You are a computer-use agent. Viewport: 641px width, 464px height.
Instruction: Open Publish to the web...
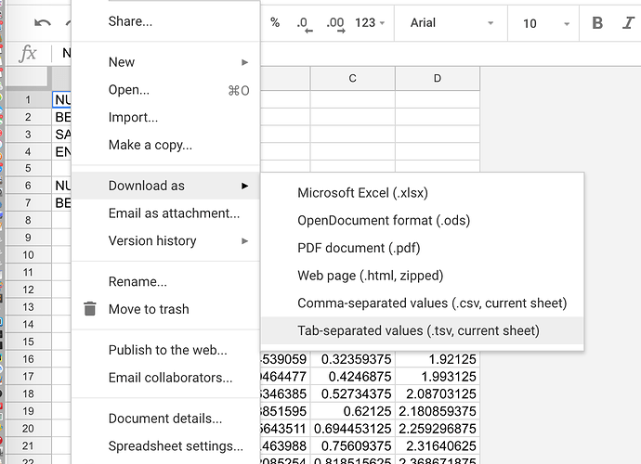[167, 350]
